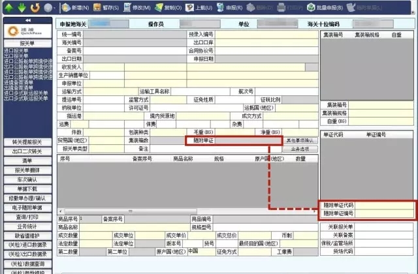Select 出境备案清单 in sidebar list
Viewport: 418px width, 274px height.
(18, 88)
